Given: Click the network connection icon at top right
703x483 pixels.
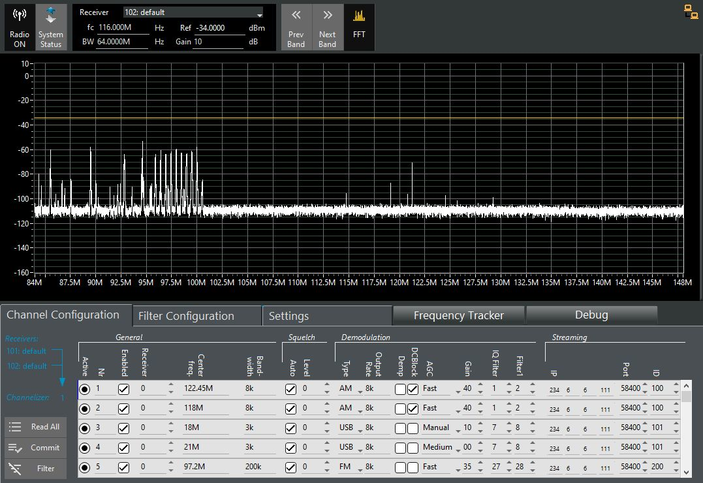Looking at the screenshot, I should click(690, 10).
